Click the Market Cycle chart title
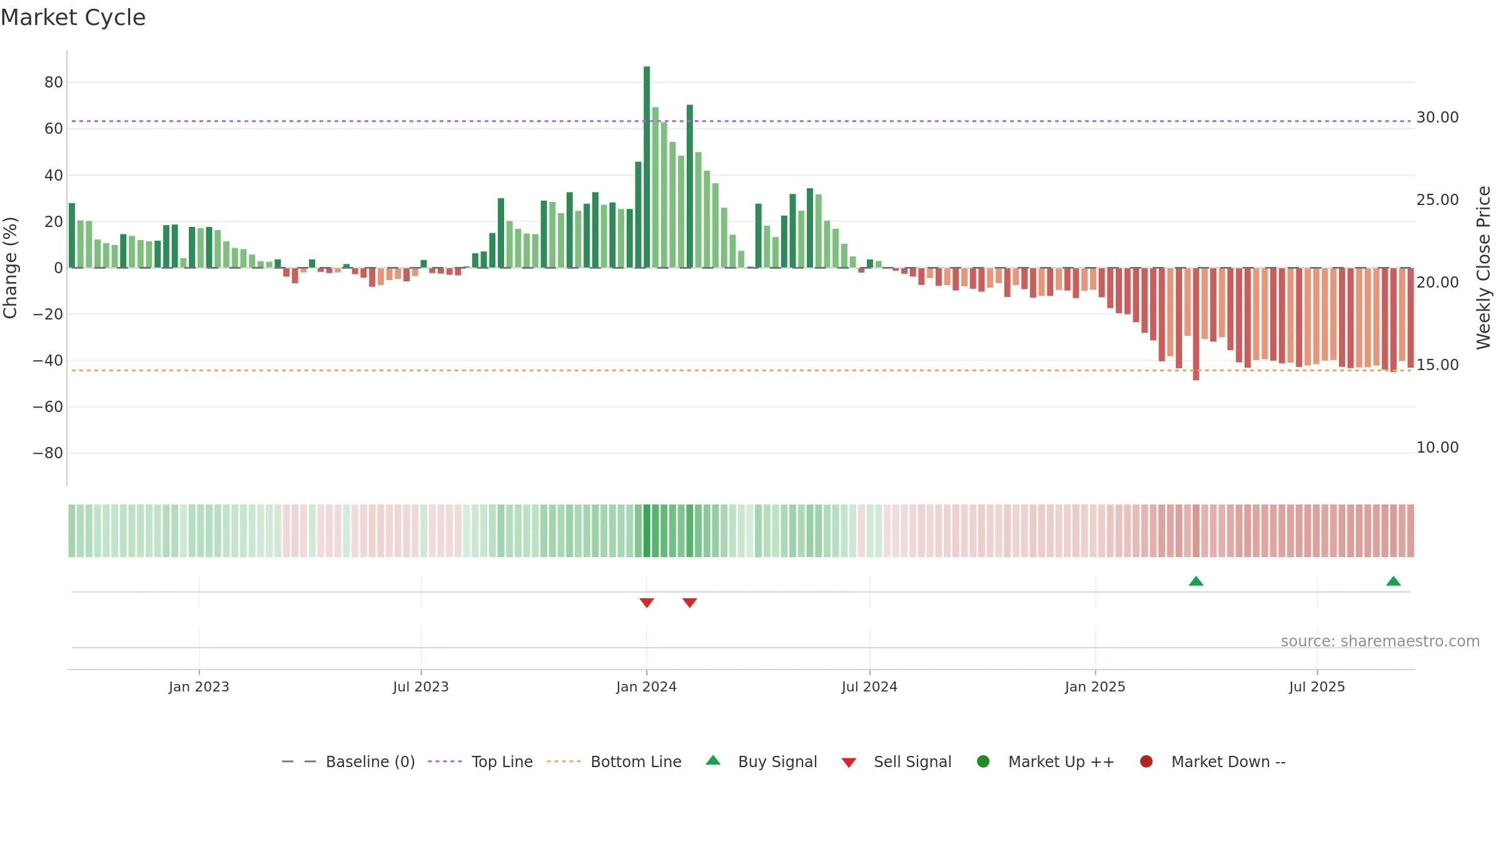 73,18
